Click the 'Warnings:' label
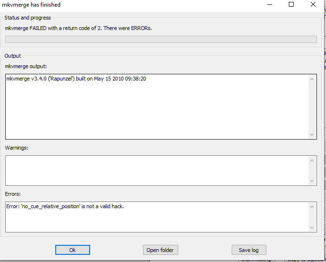The width and height of the screenshot is (326, 262). (16, 148)
